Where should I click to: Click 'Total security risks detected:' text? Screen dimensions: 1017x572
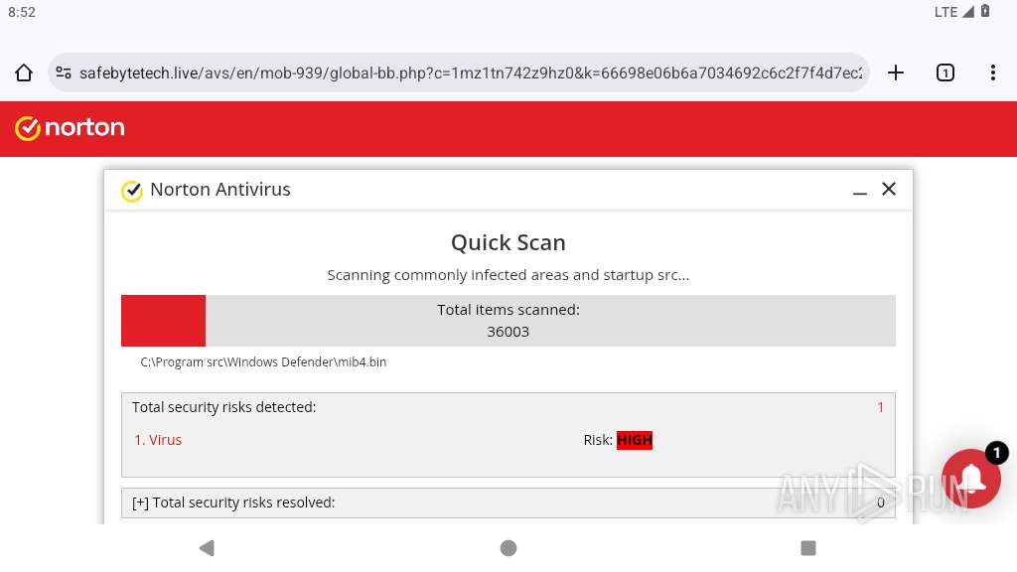(223, 407)
